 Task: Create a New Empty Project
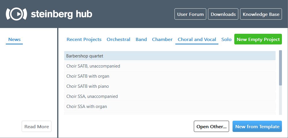coord(258,39)
